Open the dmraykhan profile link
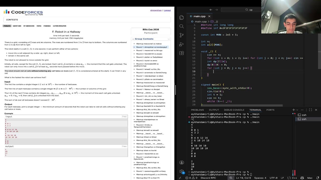This screenshot has height=180, width=321. tap(156, 10)
